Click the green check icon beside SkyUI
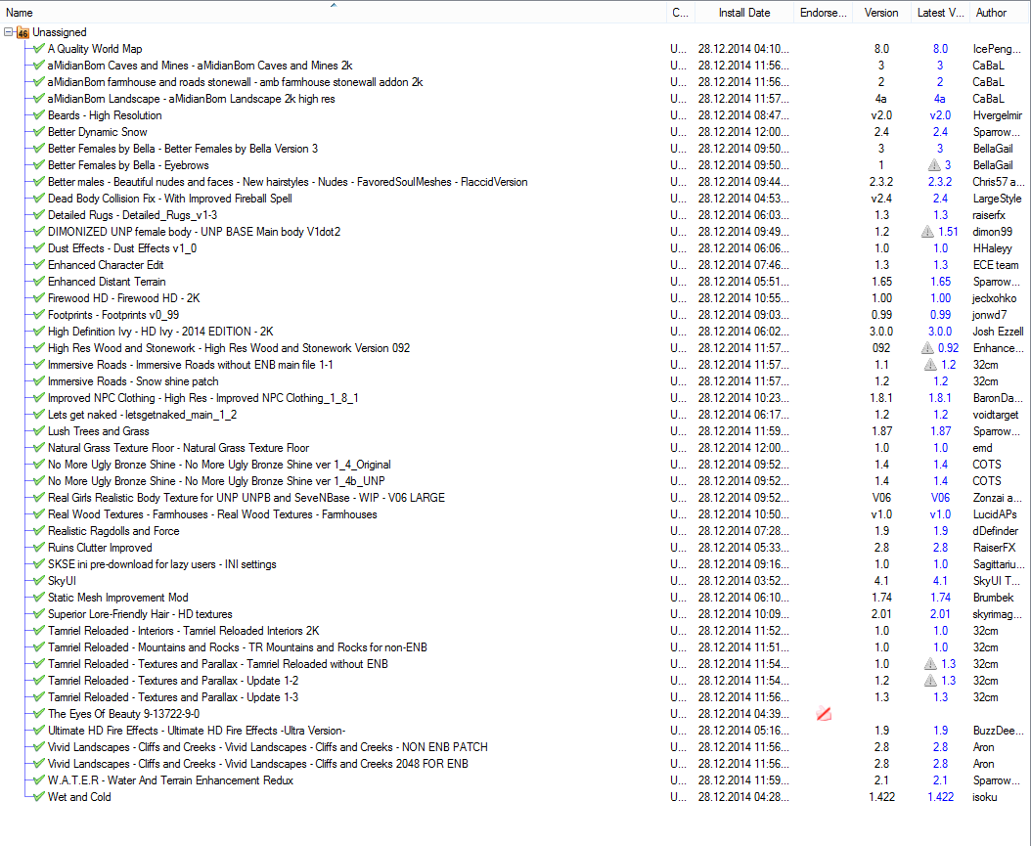Image resolution: width=1031 pixels, height=846 pixels. point(39,580)
